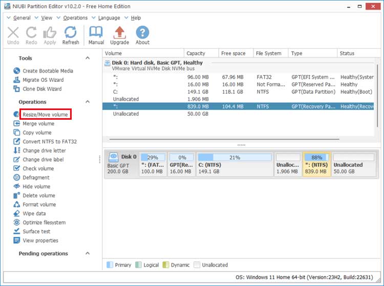This screenshot has height=286, width=384.
Task: Click the Delete volume link
Action: click(x=39, y=195)
